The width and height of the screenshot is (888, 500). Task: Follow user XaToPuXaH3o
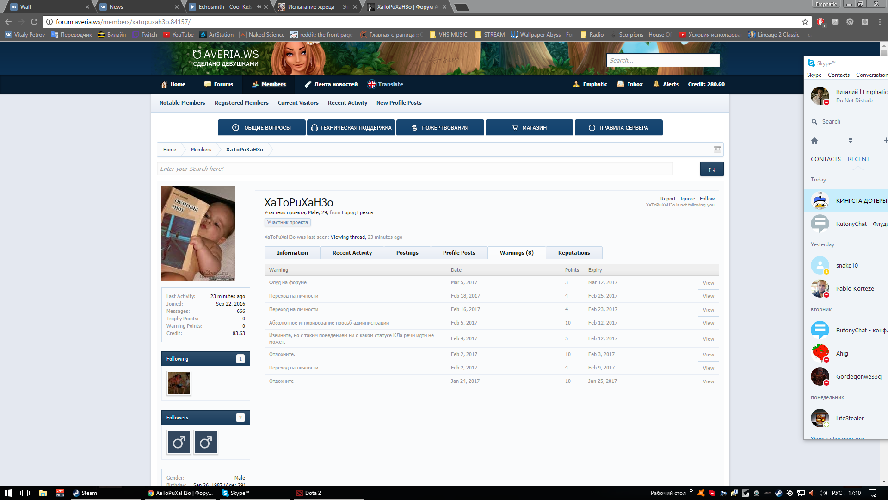tap(707, 199)
